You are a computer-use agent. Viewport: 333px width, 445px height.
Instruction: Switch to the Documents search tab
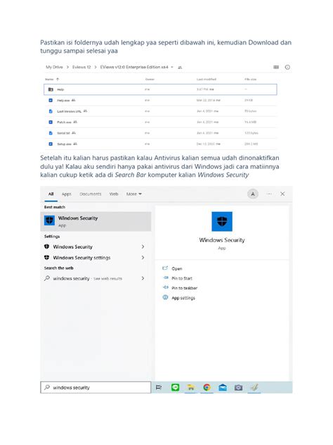91,194
